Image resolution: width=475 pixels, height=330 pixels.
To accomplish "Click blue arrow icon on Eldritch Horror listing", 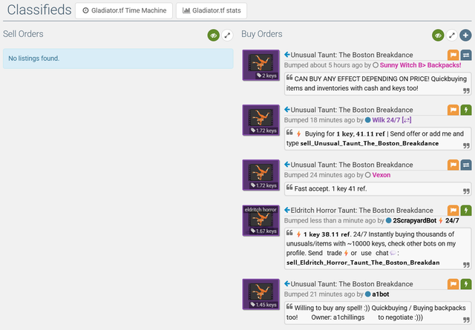I will point(287,210).
